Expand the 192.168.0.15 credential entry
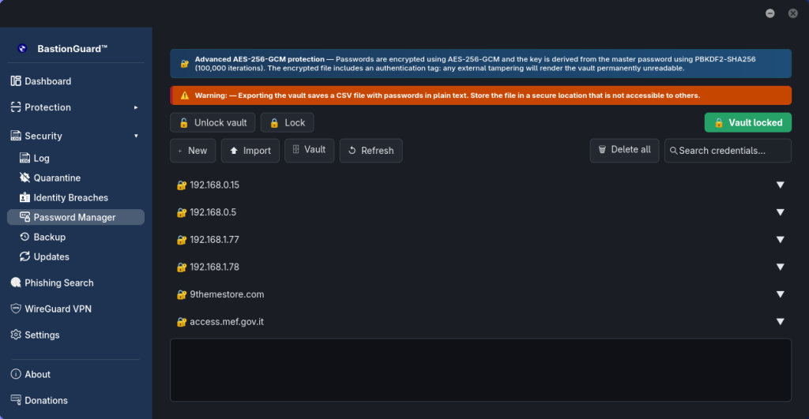The width and height of the screenshot is (809, 419). tap(780, 185)
